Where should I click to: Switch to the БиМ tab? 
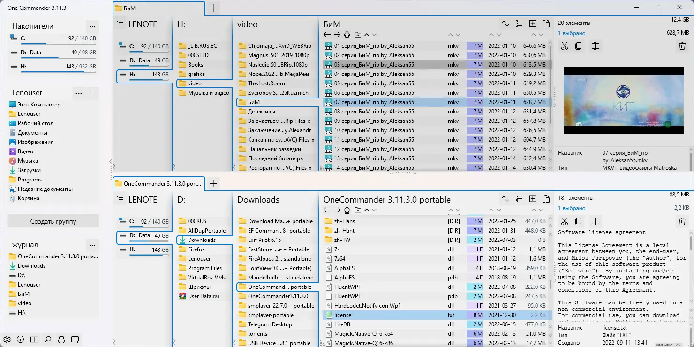(x=159, y=8)
